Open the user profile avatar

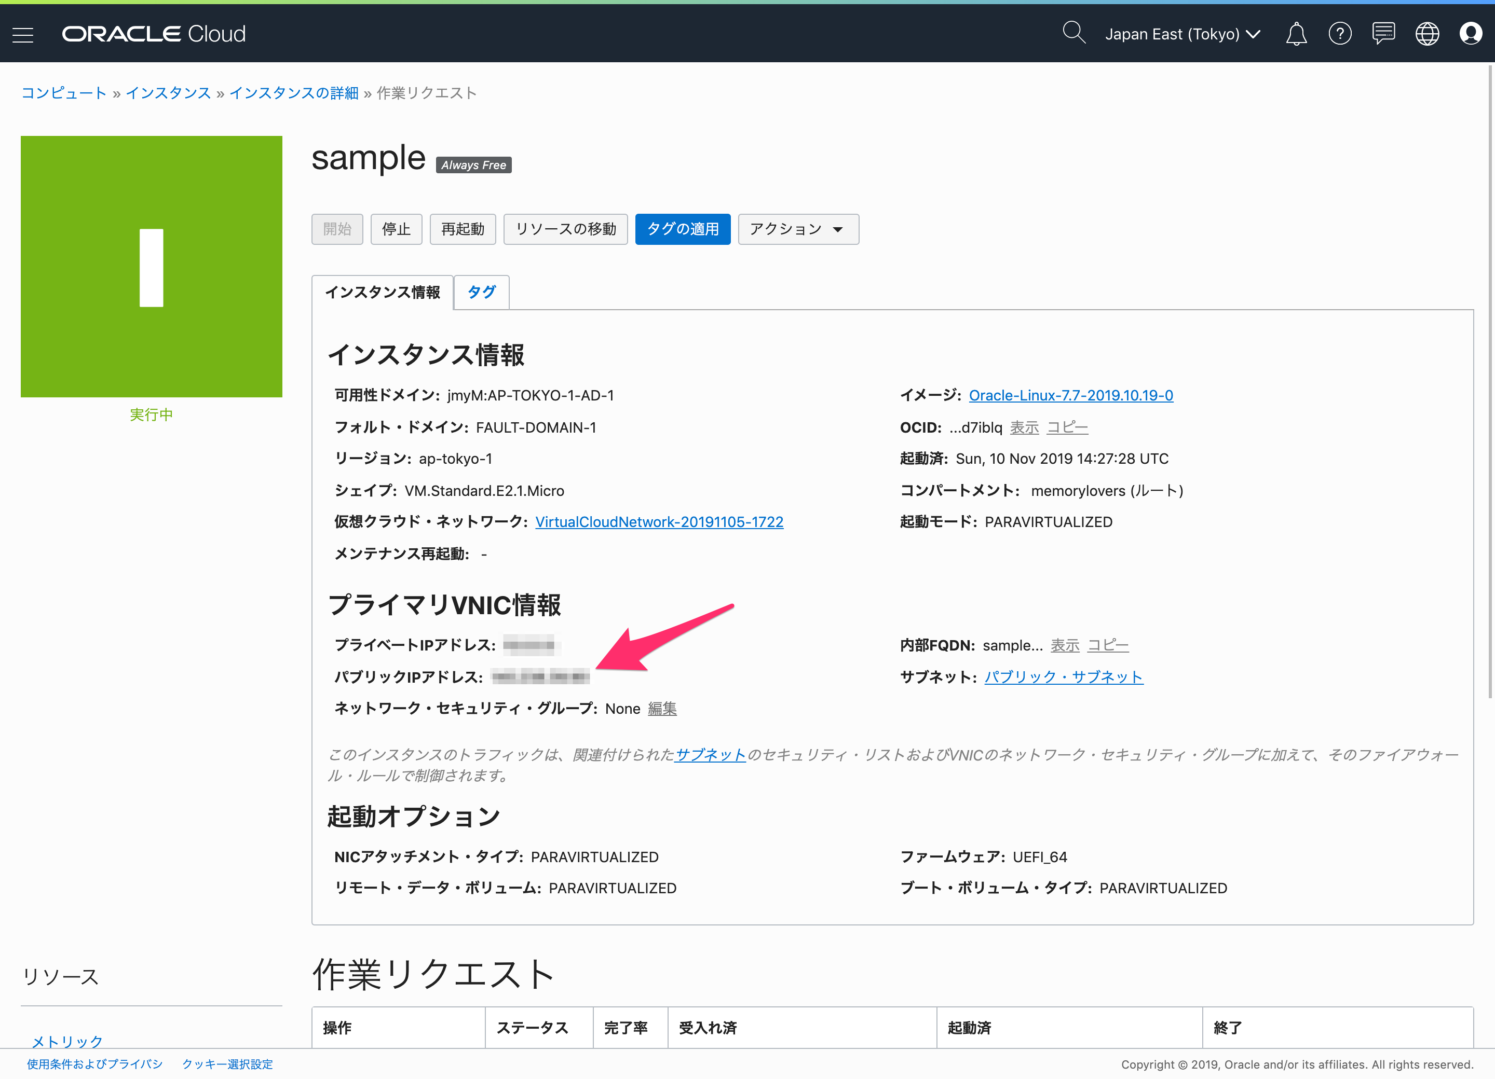pyautogui.click(x=1471, y=34)
